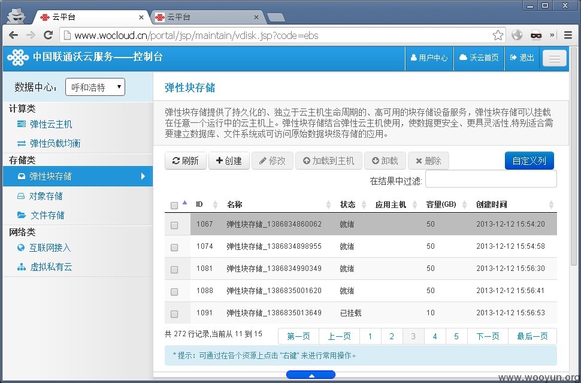Go to 上一页 in pagination
581x383 pixels.
pos(339,336)
